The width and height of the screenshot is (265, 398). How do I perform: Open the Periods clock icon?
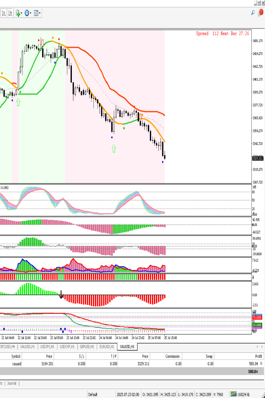click(27, 13)
